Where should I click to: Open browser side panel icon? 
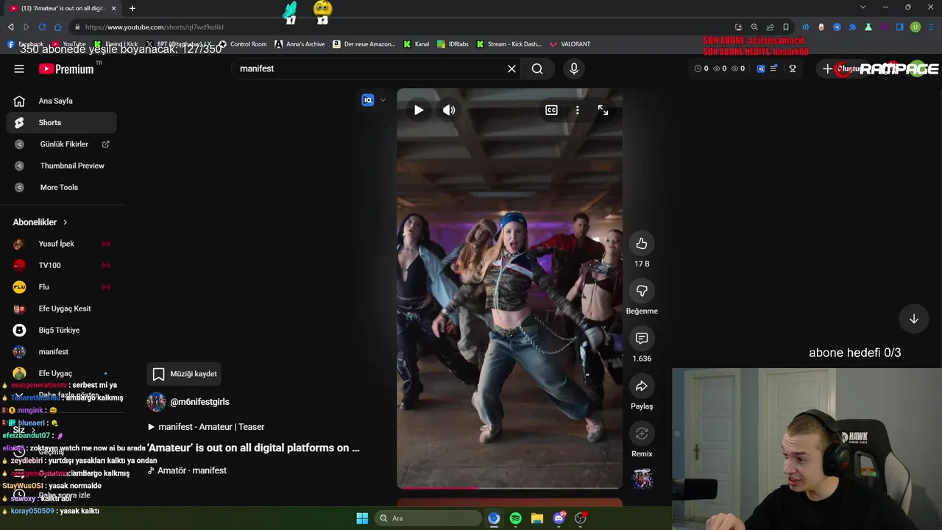click(x=899, y=27)
